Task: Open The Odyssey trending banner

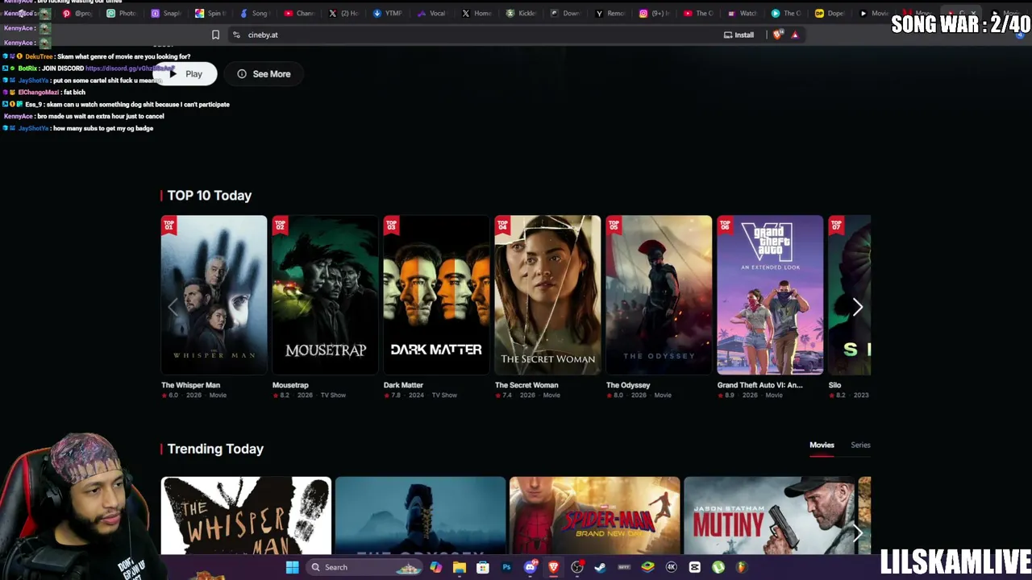Action: (x=420, y=516)
